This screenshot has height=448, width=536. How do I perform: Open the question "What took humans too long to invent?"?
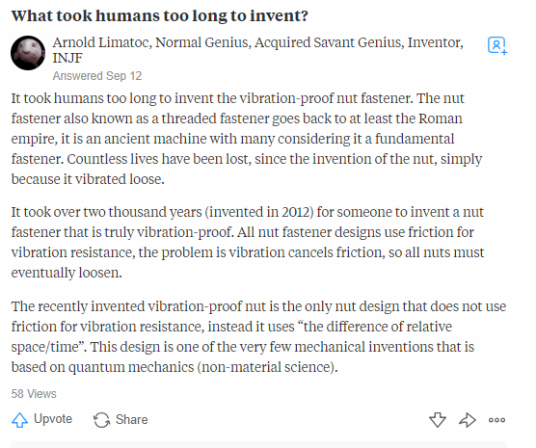coord(160,15)
